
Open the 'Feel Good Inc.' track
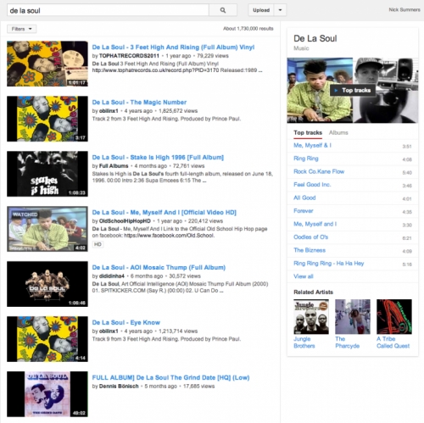[312, 185]
